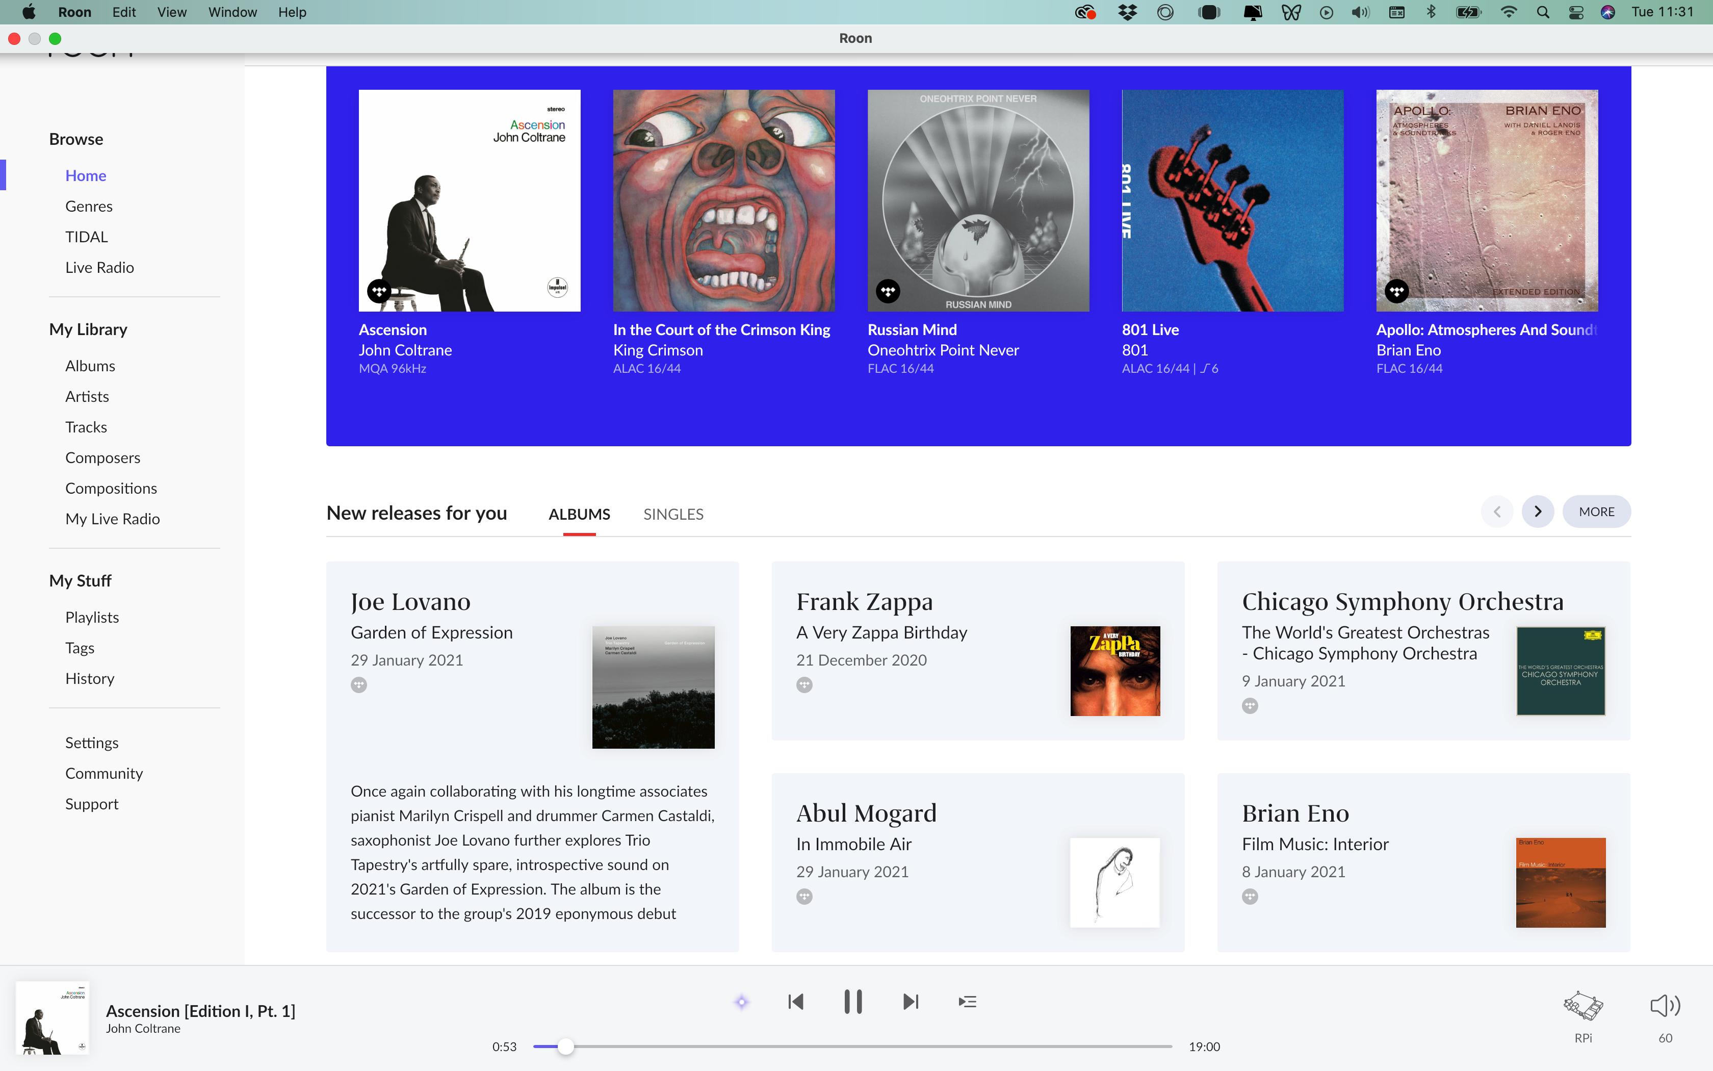Viewport: 1713px width, 1071px height.
Task: Open Settings from the sidebar
Action: (91, 743)
